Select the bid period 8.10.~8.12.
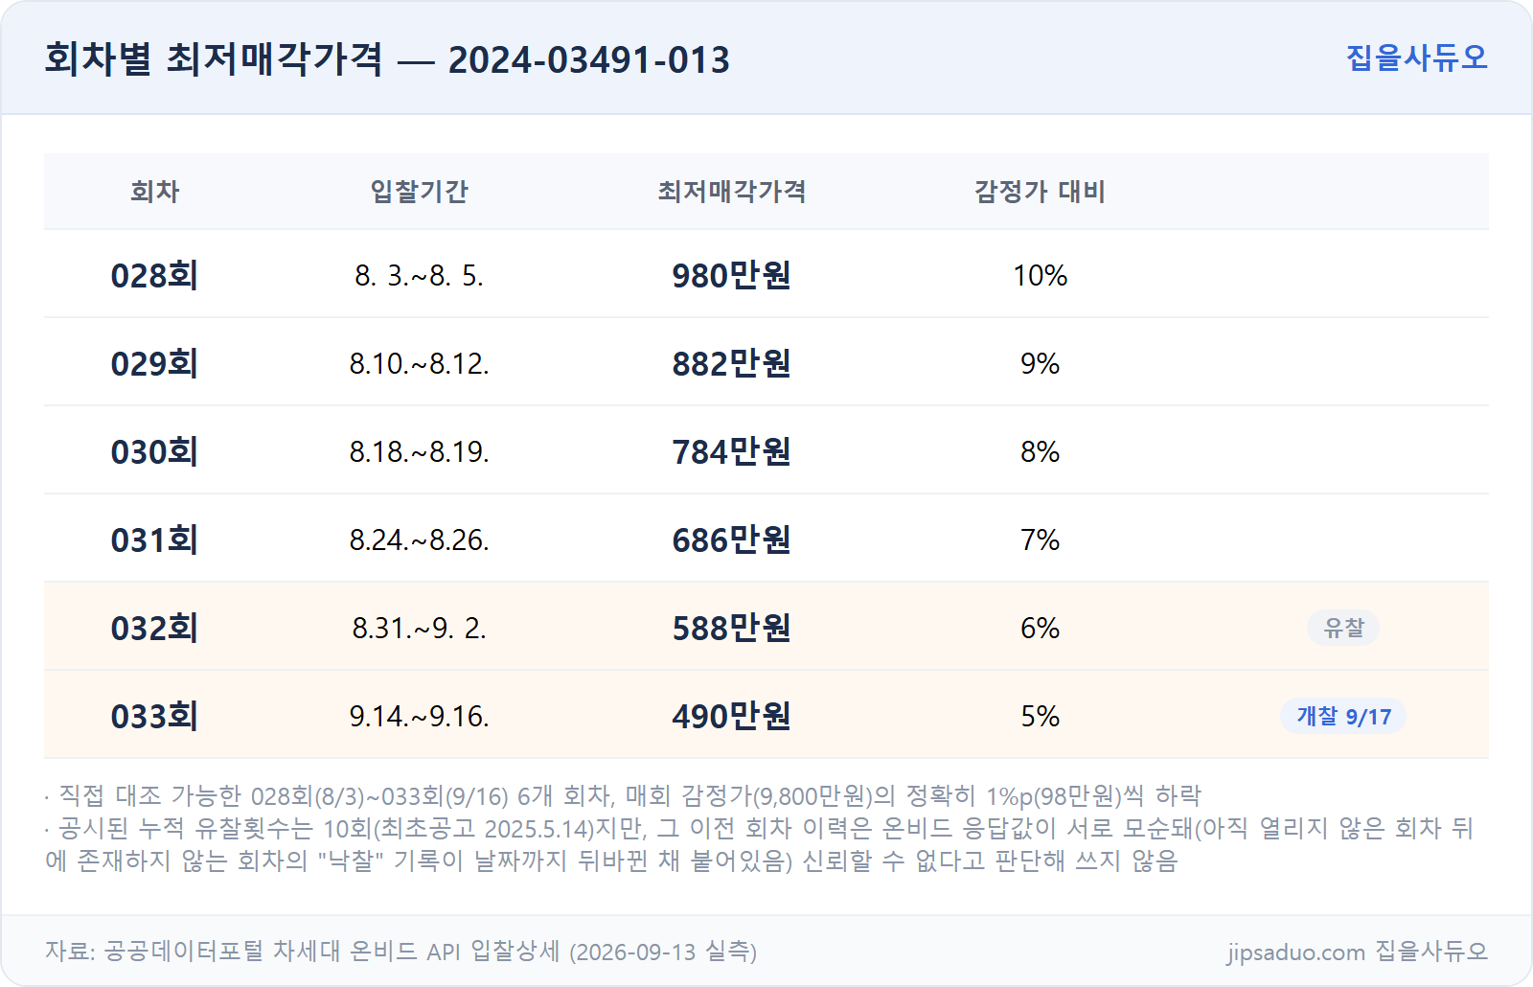This screenshot has width=1533, height=987. pos(420,363)
